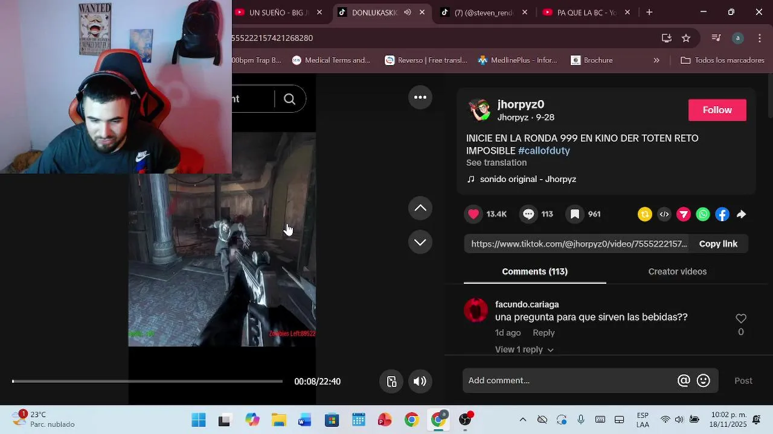The image size is (773, 434).
Task: Open OBS Studio from the taskbar
Action: click(465, 420)
